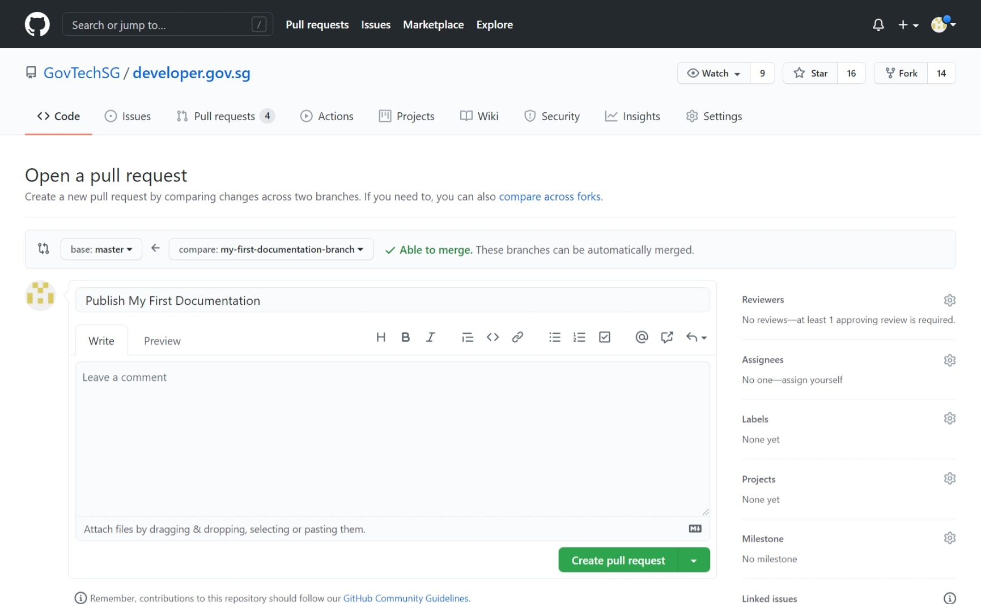Change the compare branch selection
This screenshot has width=981, height=604.
(271, 249)
